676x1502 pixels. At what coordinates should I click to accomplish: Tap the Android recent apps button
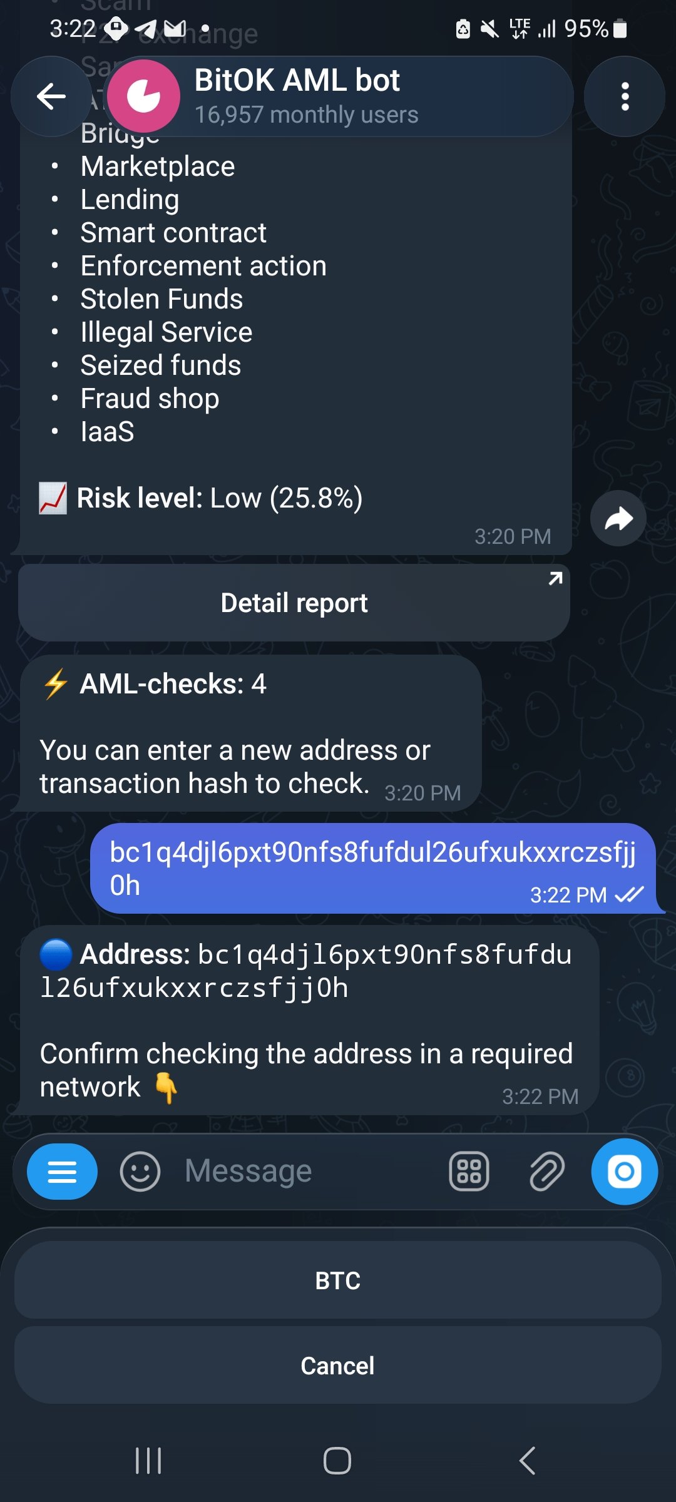tap(148, 1461)
